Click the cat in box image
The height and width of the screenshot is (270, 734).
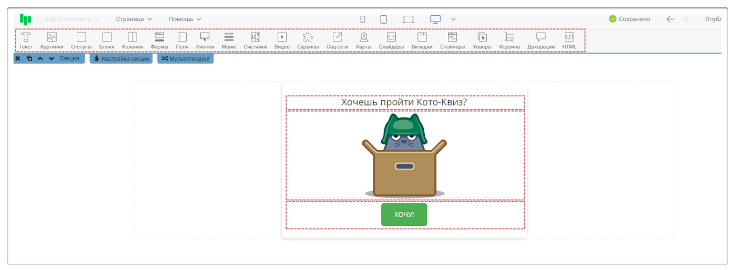tap(404, 155)
